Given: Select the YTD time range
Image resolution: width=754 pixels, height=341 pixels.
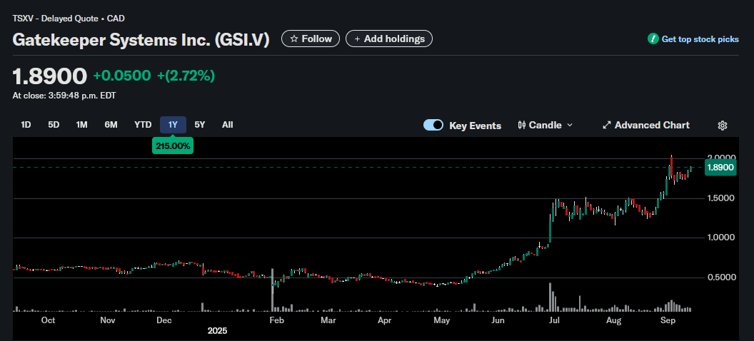Looking at the screenshot, I should click(x=143, y=125).
